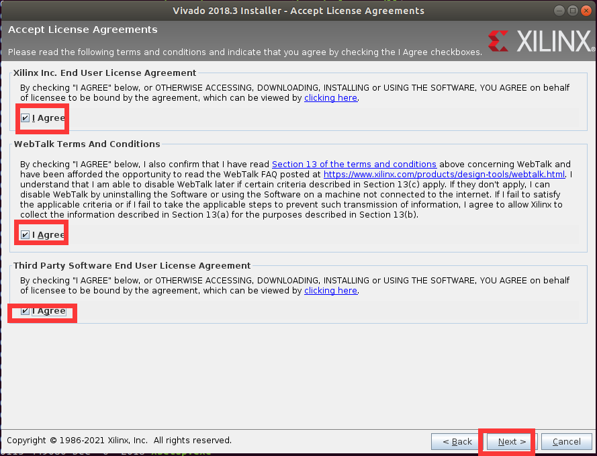Viewport: 597px width, 456px height.
Task: Click 'Xilinx Inc. End User License Agreement' title
Action: pos(105,73)
